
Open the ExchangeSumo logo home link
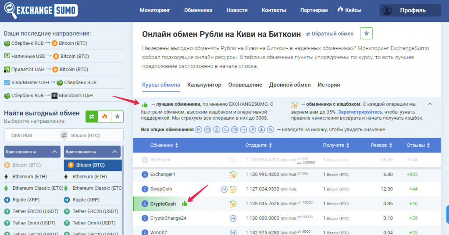41,11
